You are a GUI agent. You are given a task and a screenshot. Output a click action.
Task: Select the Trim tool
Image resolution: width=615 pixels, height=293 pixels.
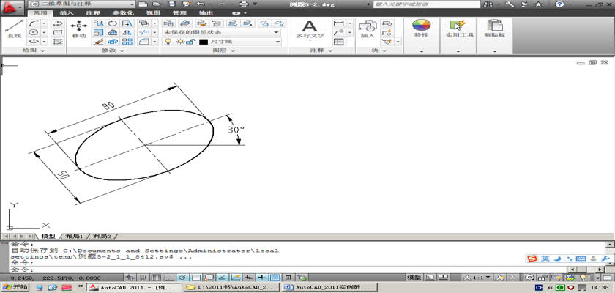coord(144,32)
